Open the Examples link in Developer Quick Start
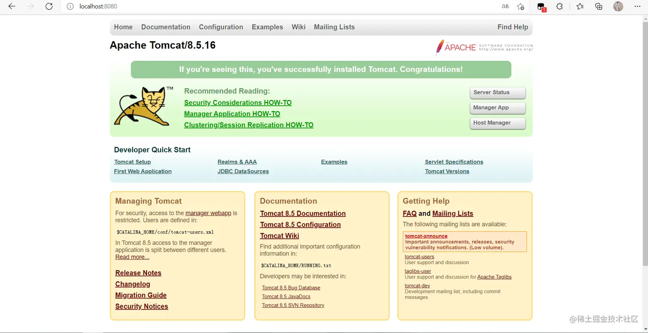 click(334, 162)
